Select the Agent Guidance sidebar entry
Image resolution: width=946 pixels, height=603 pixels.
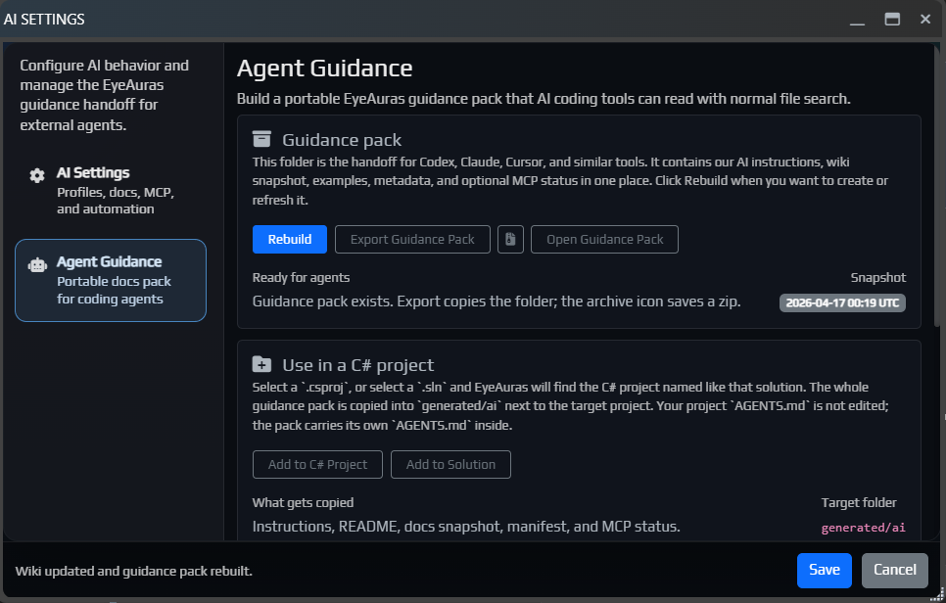[111, 280]
